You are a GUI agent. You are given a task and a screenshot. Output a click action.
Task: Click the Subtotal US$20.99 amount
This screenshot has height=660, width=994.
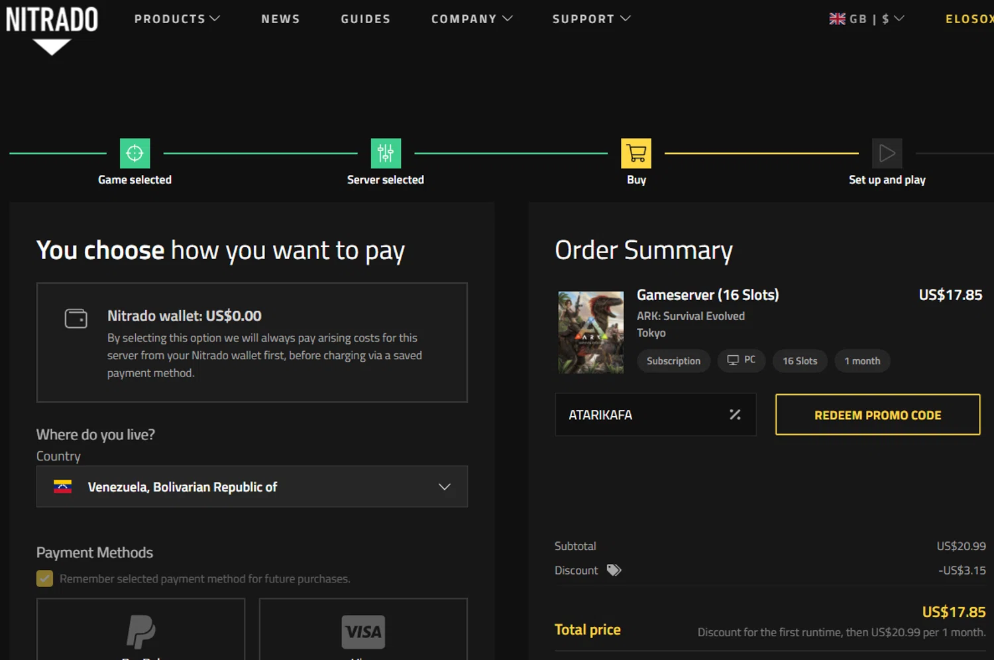[961, 546]
